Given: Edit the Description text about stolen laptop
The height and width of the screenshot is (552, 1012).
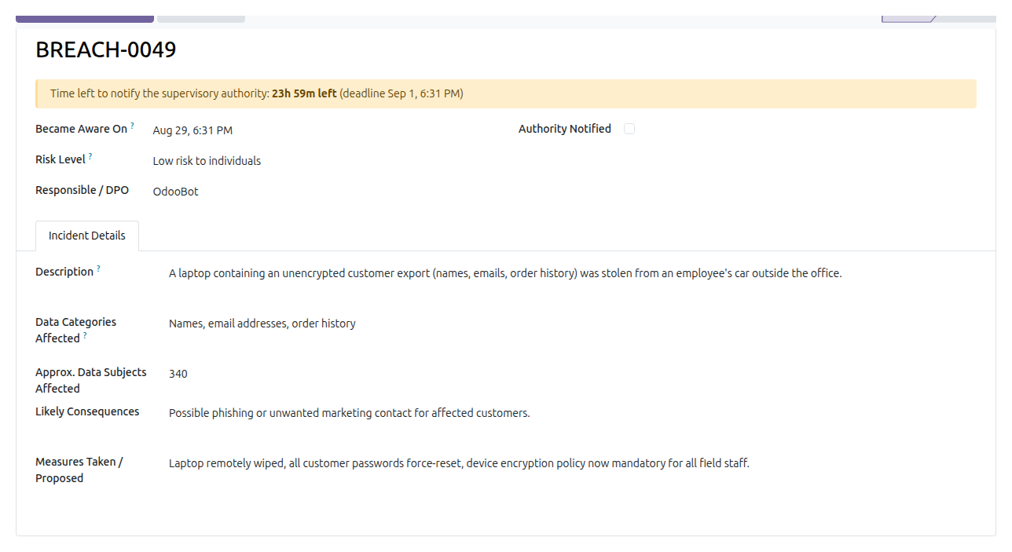Looking at the screenshot, I should [505, 273].
